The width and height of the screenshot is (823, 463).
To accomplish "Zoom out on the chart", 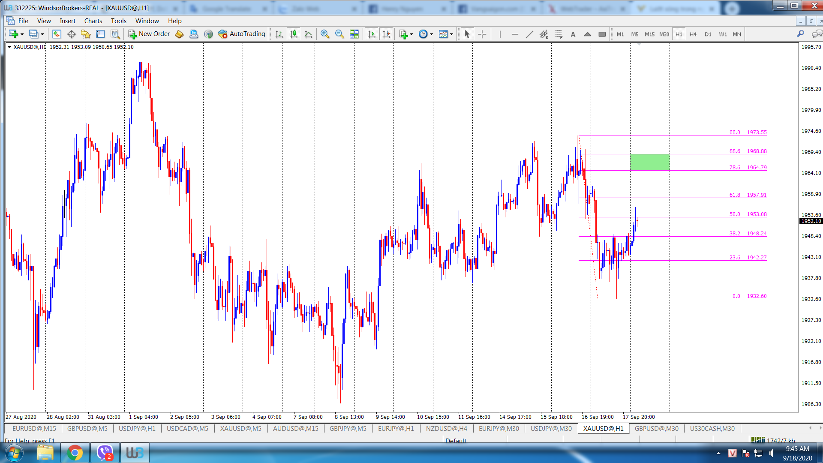I will (x=339, y=34).
